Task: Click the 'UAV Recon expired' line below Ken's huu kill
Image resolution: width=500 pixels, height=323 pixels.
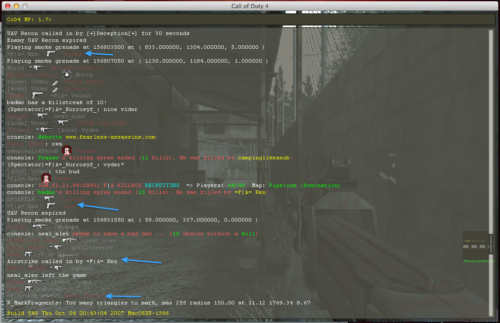Action: (36, 213)
